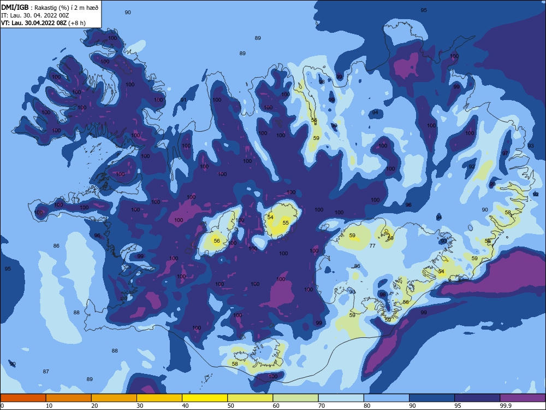Click the humidity value '55' in the yellow area
Viewport: 546px width, 410px height.
pyautogui.click(x=286, y=223)
